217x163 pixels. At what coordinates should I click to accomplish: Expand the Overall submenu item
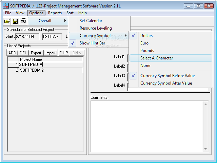coord(48,21)
